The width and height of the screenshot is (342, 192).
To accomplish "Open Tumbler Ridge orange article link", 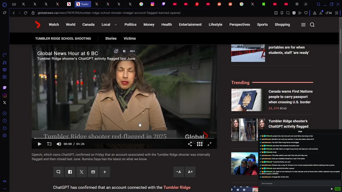I will pos(177,187).
